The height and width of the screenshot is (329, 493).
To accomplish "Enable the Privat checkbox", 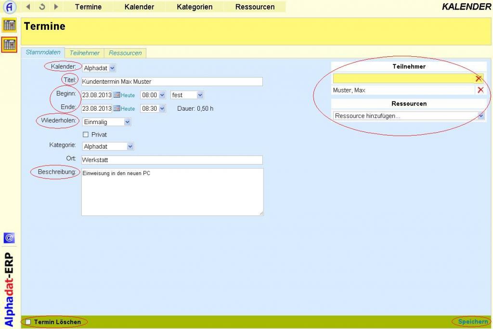I will [x=86, y=135].
